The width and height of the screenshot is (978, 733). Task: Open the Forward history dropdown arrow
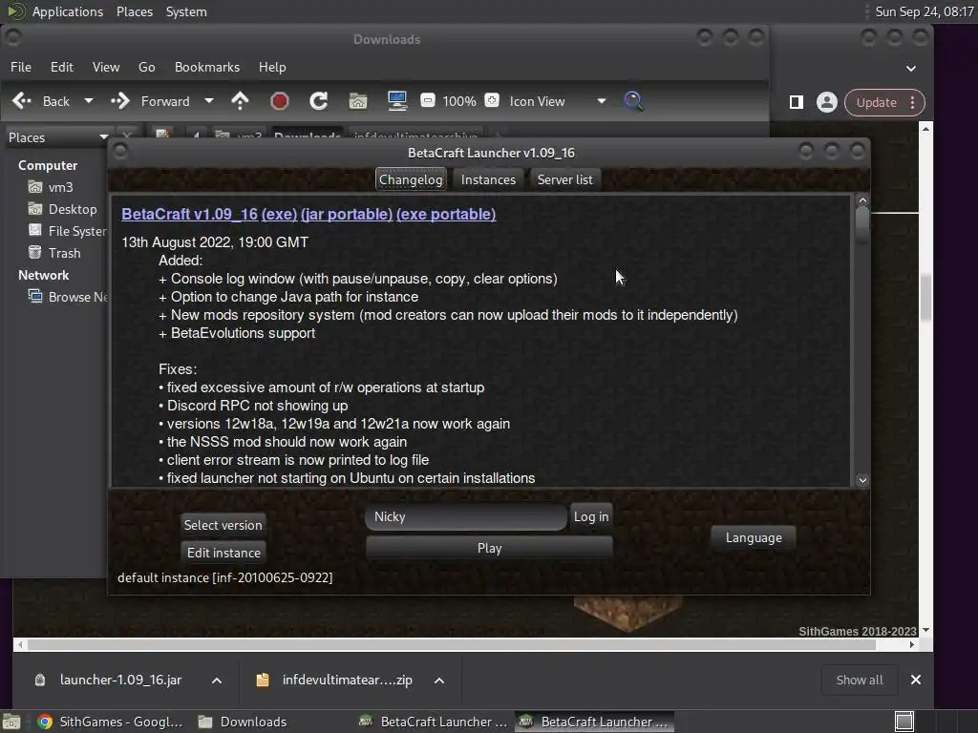pos(209,101)
